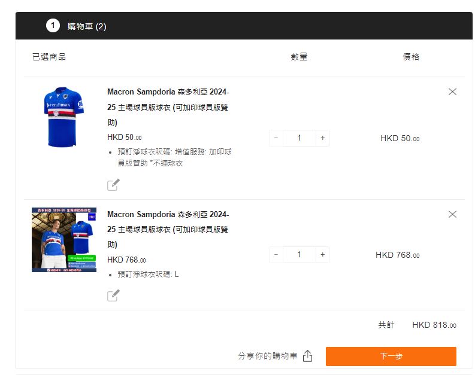The image size is (475, 375).
Task: Click the HKD 768.00 line price on right
Action: (x=398, y=255)
